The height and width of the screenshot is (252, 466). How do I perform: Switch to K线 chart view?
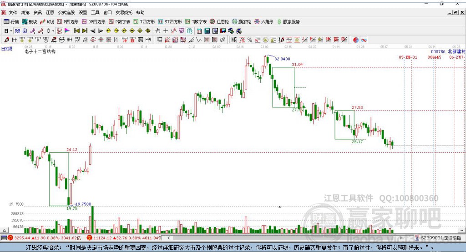point(47,22)
